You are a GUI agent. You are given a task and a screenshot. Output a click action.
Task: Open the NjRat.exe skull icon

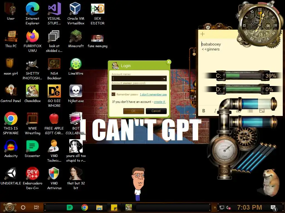point(76,94)
